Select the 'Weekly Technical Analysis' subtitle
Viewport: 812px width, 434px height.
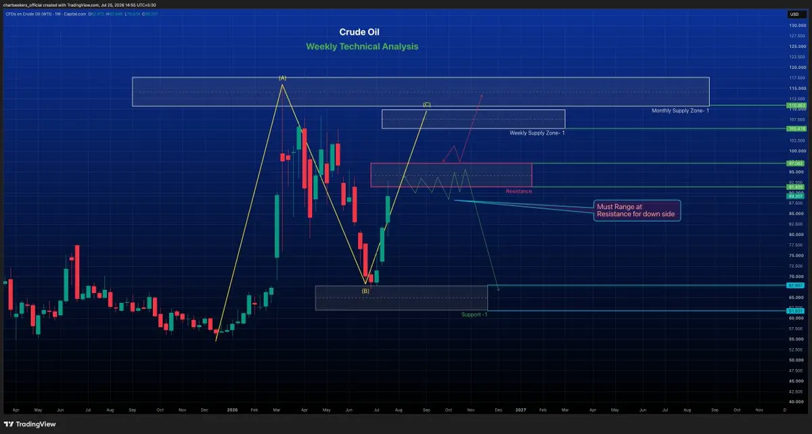click(362, 47)
